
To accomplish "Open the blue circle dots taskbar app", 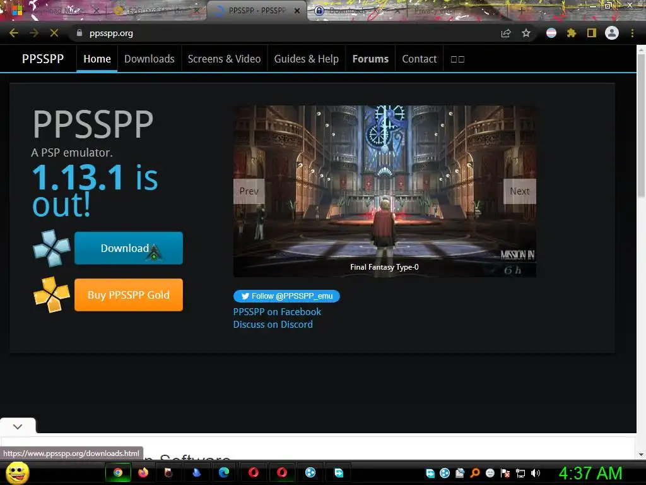I will pyautogui.click(x=310, y=472).
